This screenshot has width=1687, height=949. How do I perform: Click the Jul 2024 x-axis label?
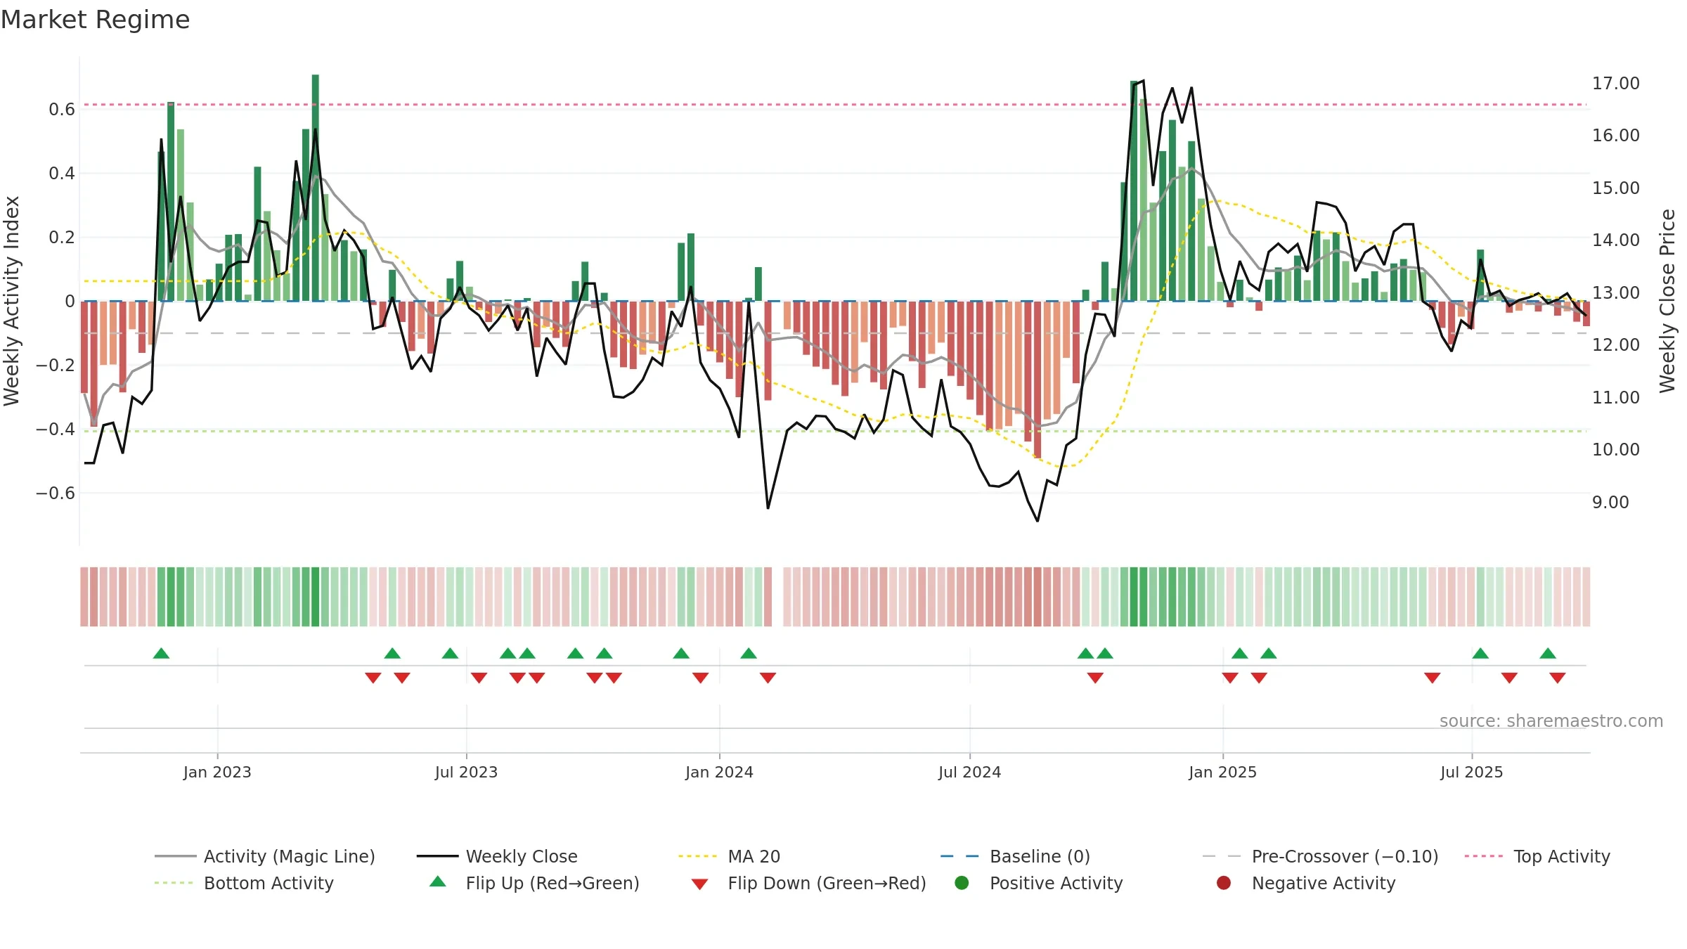click(x=969, y=772)
